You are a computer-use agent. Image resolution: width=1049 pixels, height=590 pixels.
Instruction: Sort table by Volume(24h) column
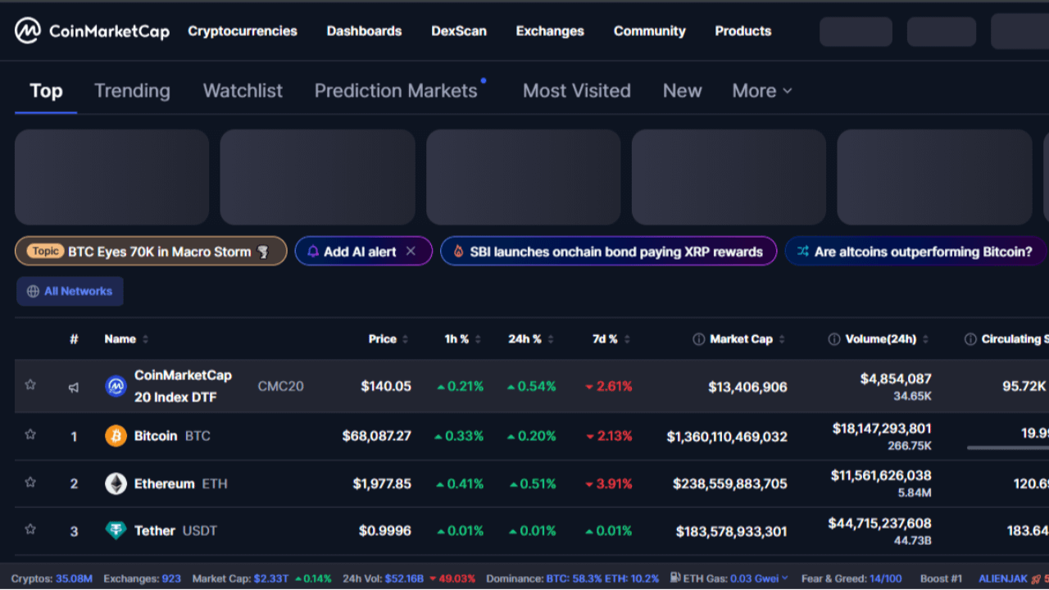point(887,339)
